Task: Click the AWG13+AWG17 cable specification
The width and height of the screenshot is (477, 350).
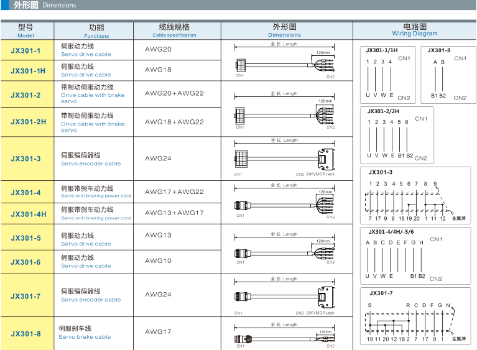Action: click(174, 213)
